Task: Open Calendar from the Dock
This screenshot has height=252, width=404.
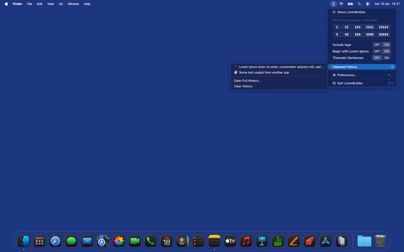Action: [x=167, y=241]
